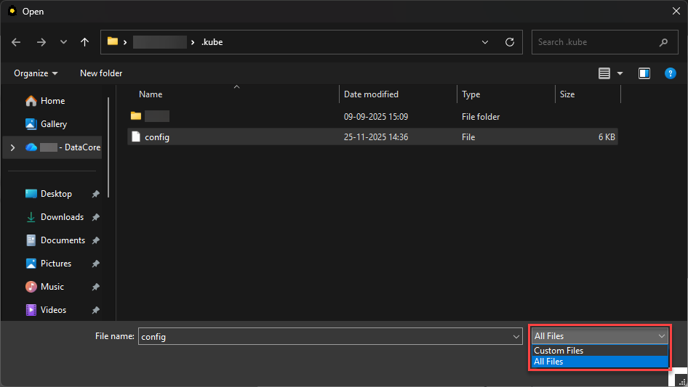Open the Downloads quick access folder
The height and width of the screenshot is (387, 688).
click(x=62, y=217)
